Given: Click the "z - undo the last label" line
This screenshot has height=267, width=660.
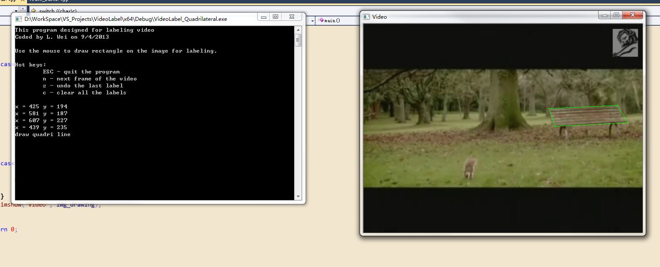Looking at the screenshot, I should click(x=83, y=86).
